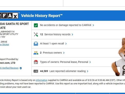Expand the previous owners chevron
This screenshot has width=125, height=94.
click(x=64, y=53)
